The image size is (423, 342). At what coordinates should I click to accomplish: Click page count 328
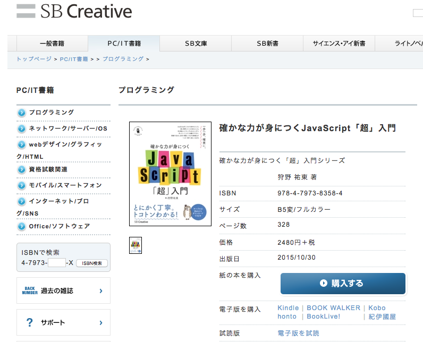284,225
